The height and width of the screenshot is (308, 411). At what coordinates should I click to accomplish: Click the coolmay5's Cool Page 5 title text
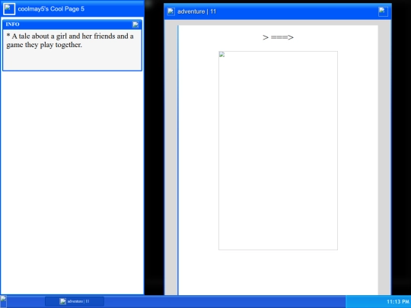[51, 9]
